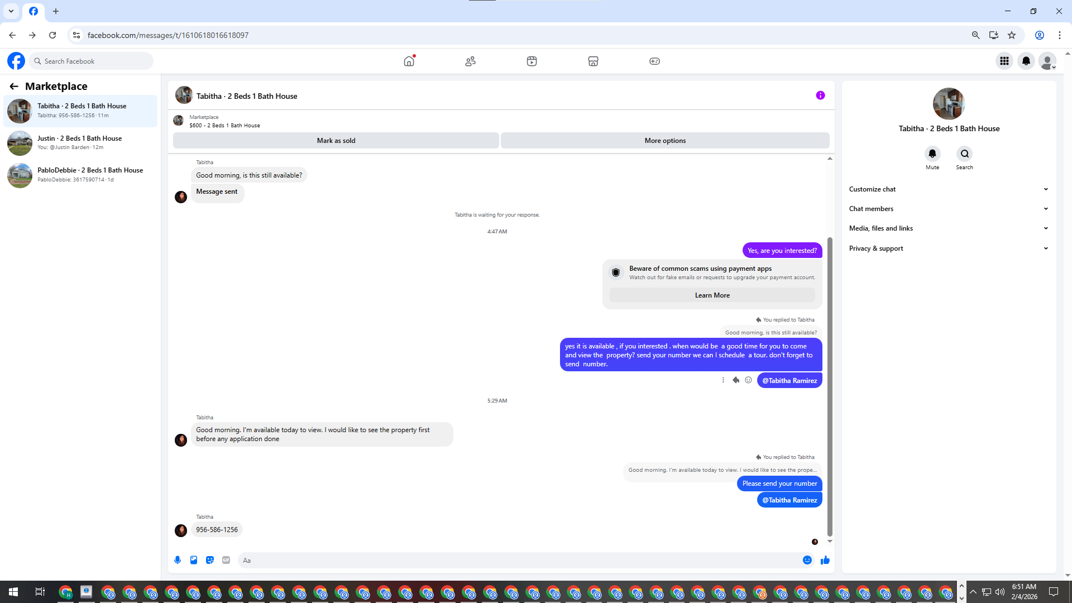The height and width of the screenshot is (603, 1072).
Task: Open the sticker picker icon
Action: click(x=210, y=560)
